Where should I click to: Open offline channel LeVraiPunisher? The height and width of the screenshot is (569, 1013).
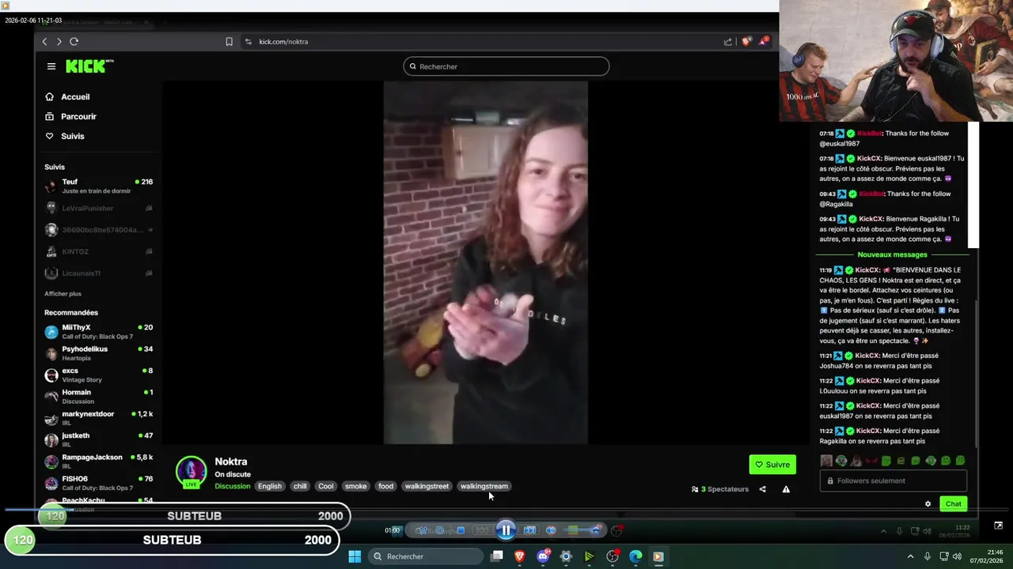coord(99,208)
